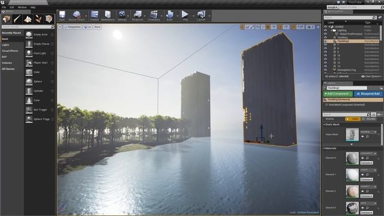384x216 pixels.
Task: Click the Build toolbar icon
Action: (x=169, y=16)
